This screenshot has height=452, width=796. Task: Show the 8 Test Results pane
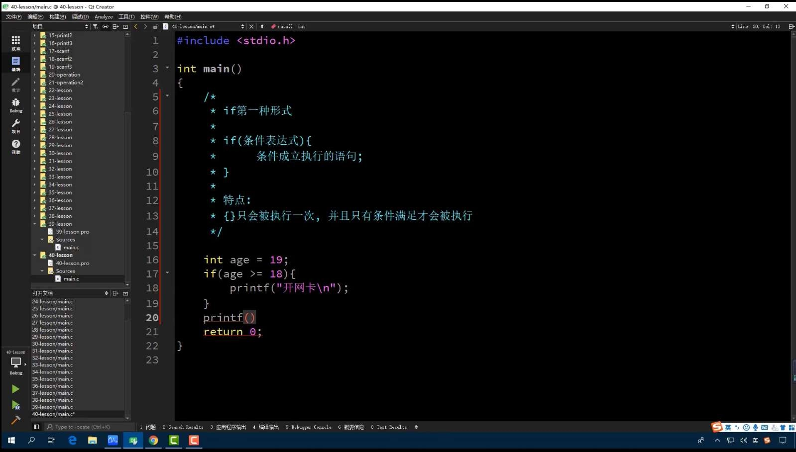pyautogui.click(x=389, y=427)
